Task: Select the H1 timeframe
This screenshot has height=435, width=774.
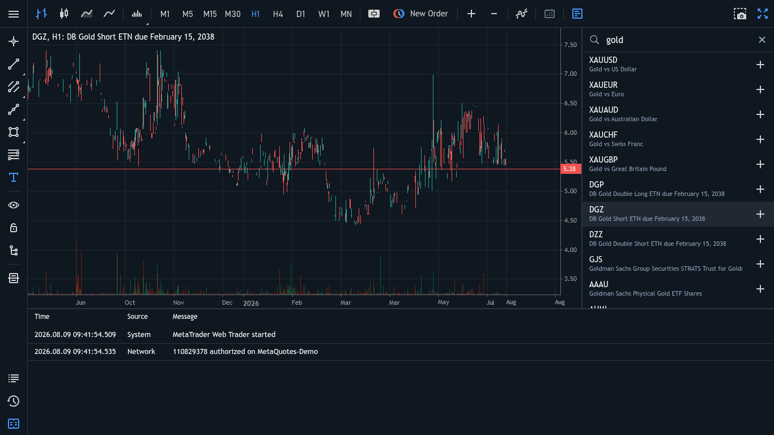Action: (256, 14)
